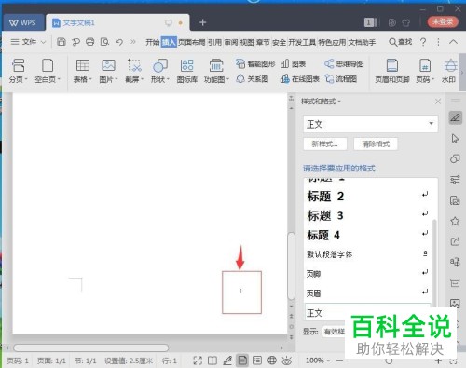The image size is (466, 368).
Task: Click the 清除格式 button
Action: (376, 143)
